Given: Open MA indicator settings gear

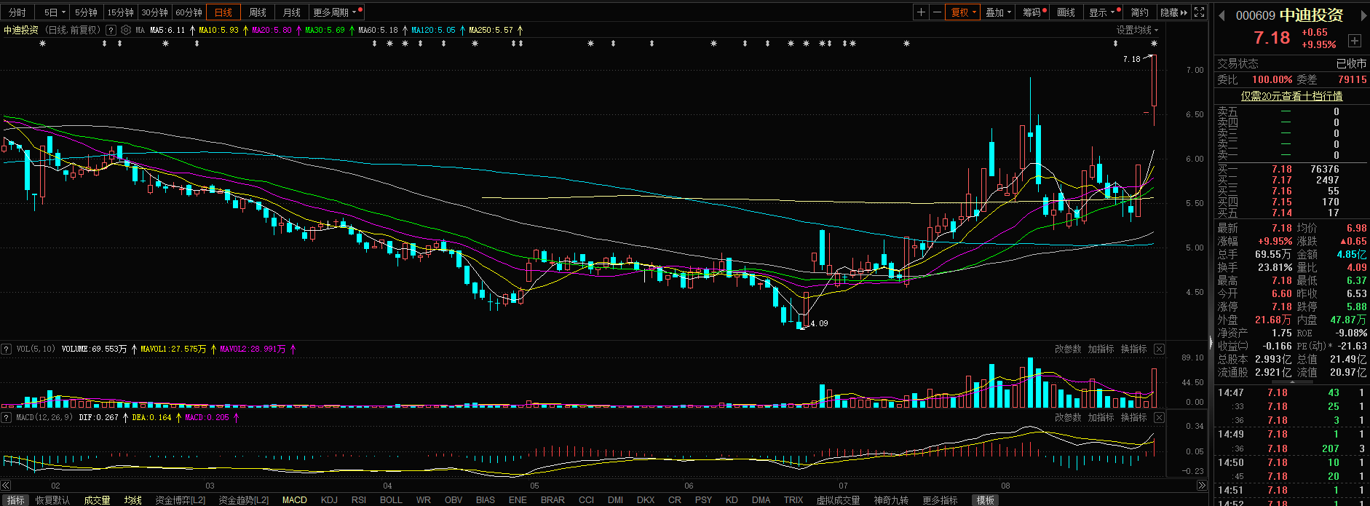Looking at the screenshot, I should [126, 30].
